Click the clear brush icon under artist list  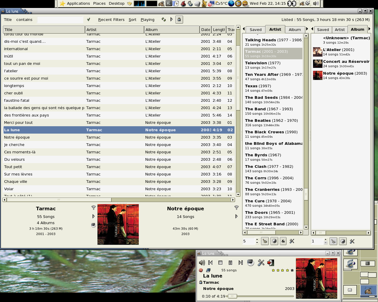265,241
